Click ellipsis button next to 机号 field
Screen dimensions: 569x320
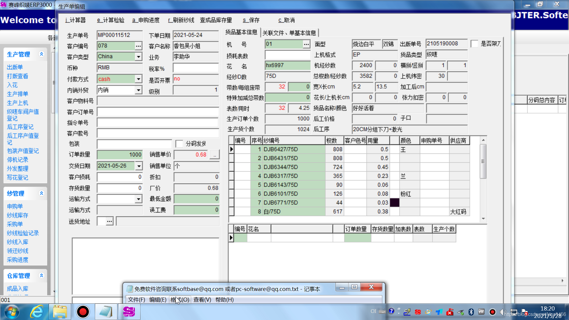point(306,44)
